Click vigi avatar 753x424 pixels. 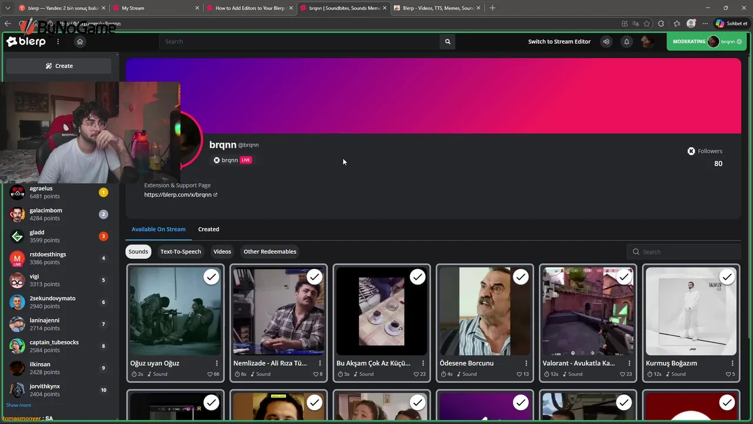pos(17,280)
